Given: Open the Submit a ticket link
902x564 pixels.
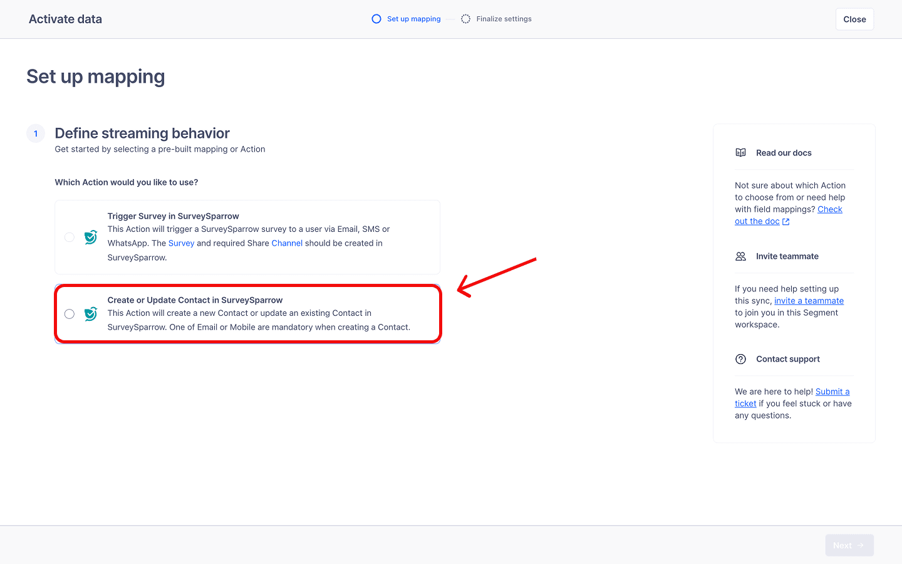Looking at the screenshot, I should tap(792, 397).
